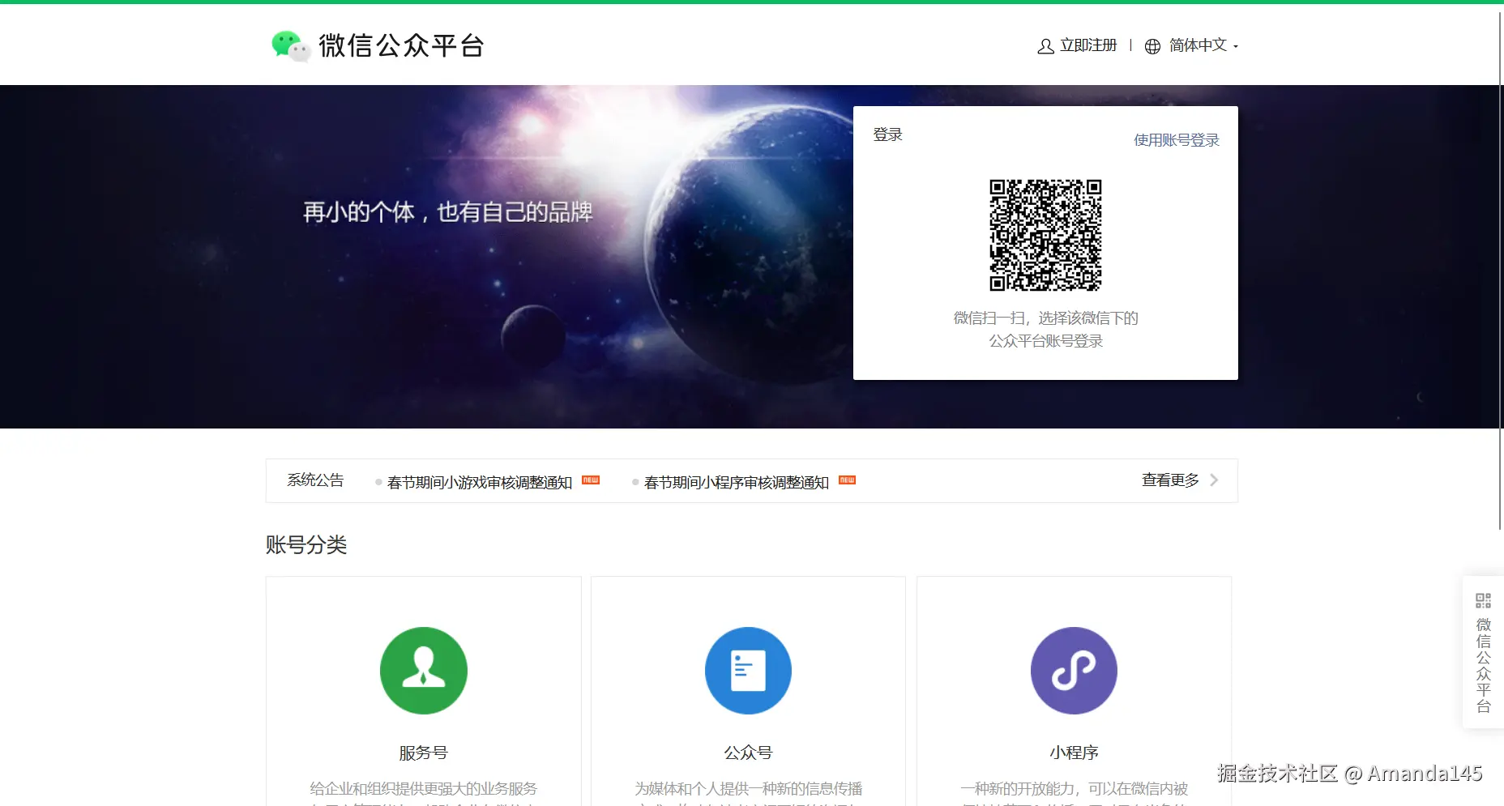Open the 春节期间小游戏审核调整通知 announcement
The width and height of the screenshot is (1504, 806).
pos(481,481)
